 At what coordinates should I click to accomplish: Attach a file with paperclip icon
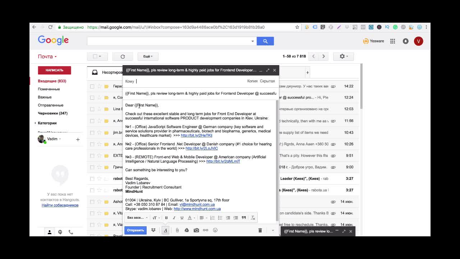point(177,230)
